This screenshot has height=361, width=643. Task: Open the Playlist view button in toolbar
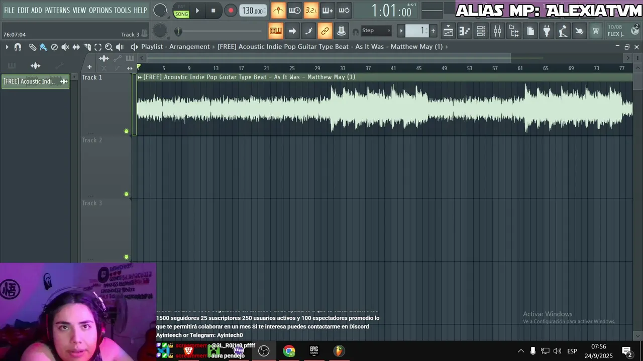tap(448, 31)
